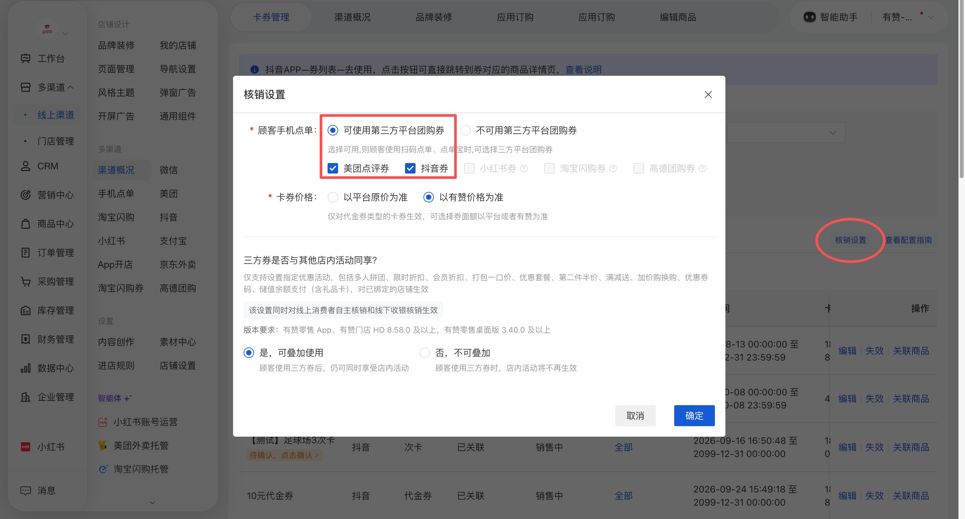Open the 编辑商品 top tab

pyautogui.click(x=678, y=17)
